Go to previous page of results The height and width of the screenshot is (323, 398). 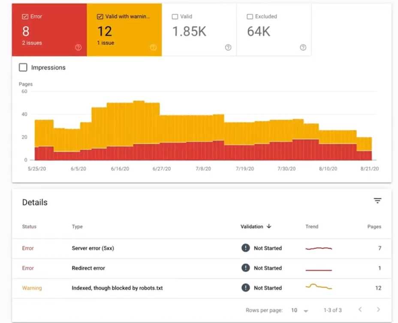[x=360, y=310]
